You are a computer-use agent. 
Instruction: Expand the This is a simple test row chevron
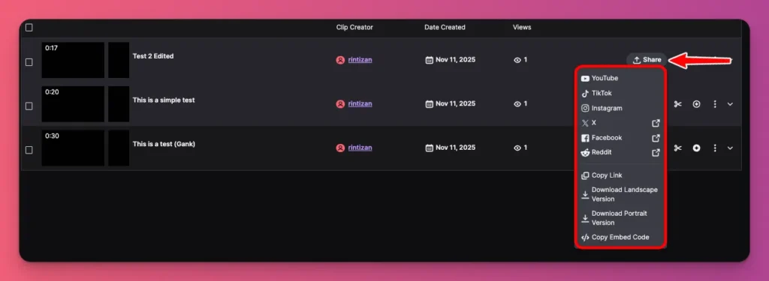click(x=730, y=104)
